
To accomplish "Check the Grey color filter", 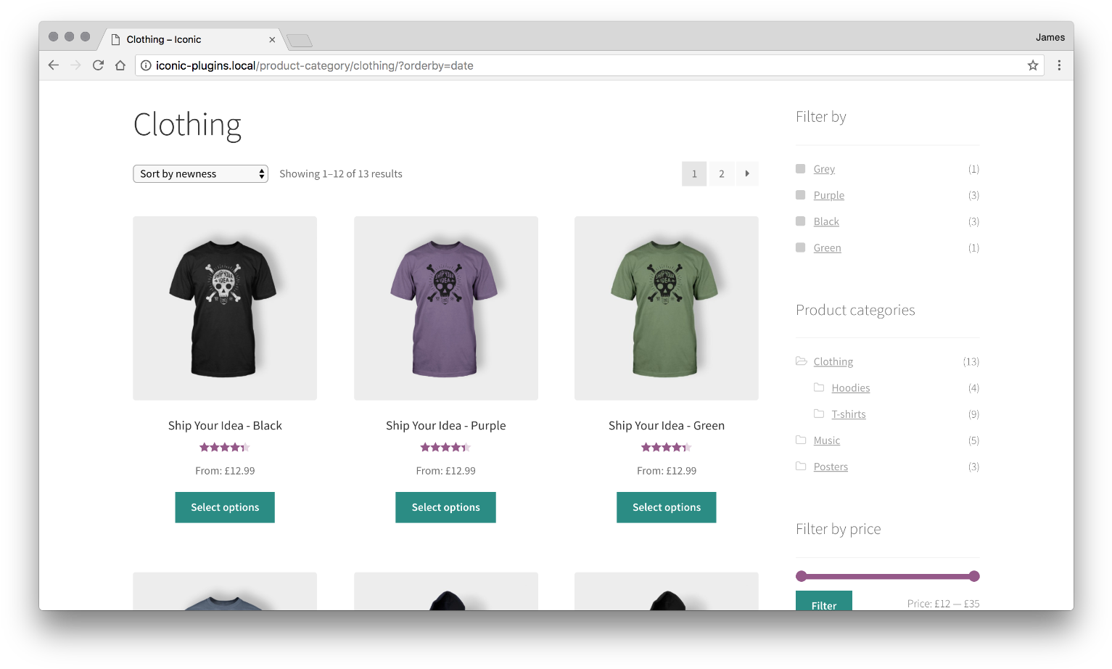I will [800, 168].
